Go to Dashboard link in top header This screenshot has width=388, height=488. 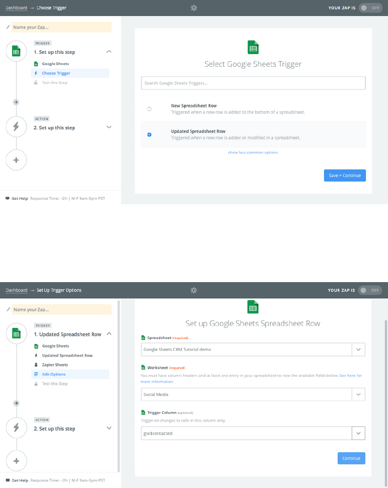[16, 8]
